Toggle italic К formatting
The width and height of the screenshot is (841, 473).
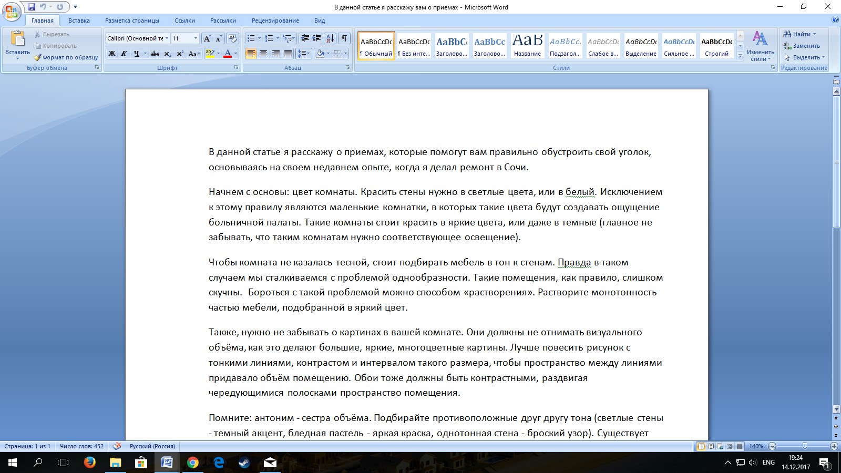(x=124, y=54)
